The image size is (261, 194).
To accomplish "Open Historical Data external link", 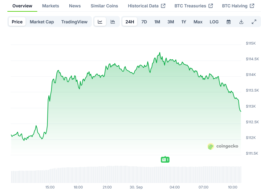I will pyautogui.click(x=146, y=6).
